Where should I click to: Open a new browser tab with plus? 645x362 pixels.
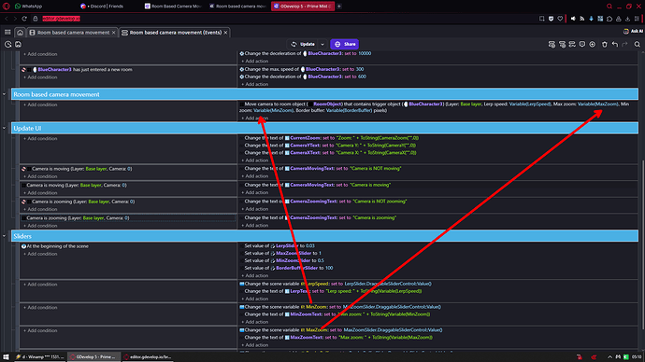point(339,7)
